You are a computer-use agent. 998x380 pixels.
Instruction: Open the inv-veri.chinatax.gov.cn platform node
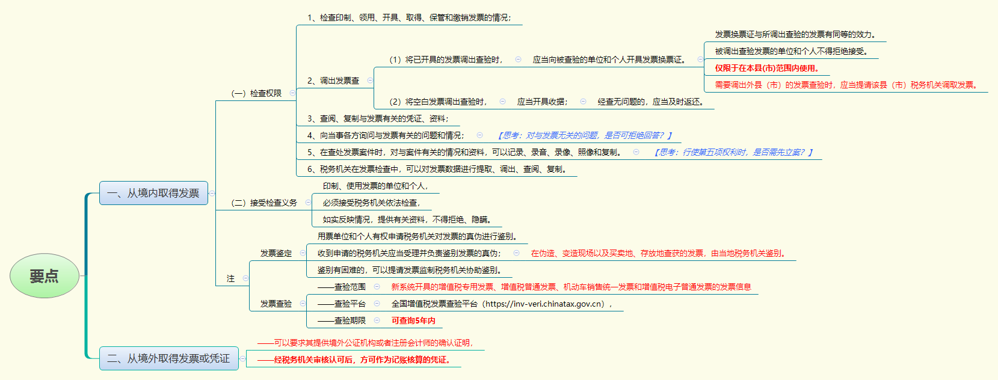tap(502, 304)
